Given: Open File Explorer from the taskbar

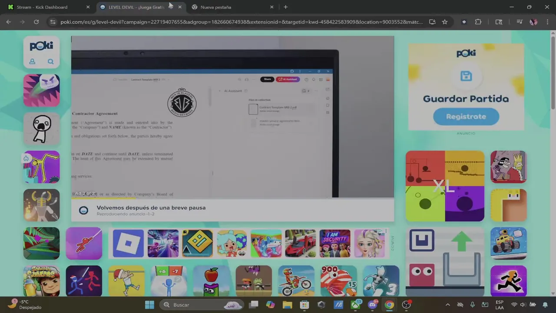Looking at the screenshot, I should [288, 305].
